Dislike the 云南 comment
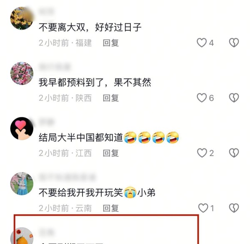Viewport: 250px width, 244px height. click(x=234, y=208)
